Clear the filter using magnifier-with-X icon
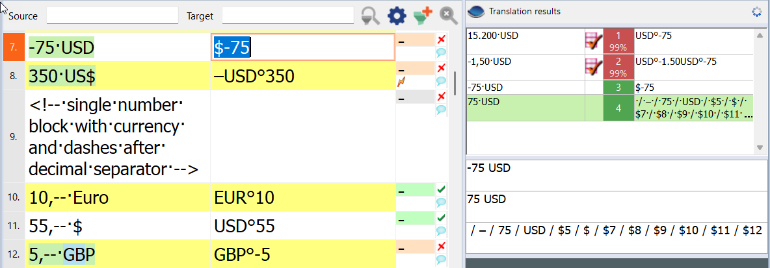The width and height of the screenshot is (770, 268). [x=448, y=16]
